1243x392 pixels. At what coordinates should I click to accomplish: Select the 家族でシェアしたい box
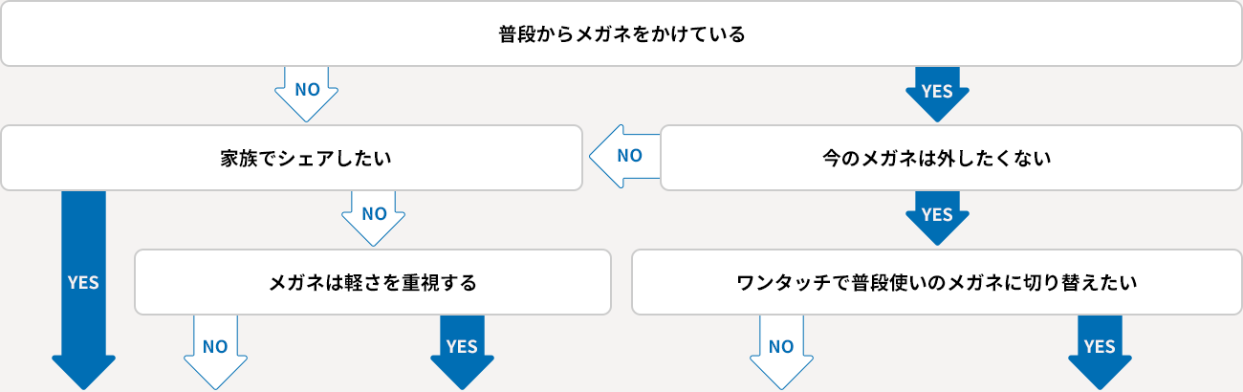[292, 158]
